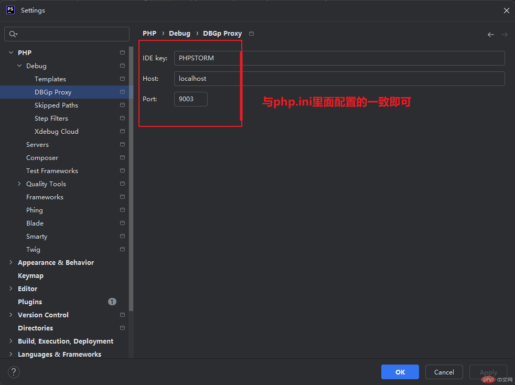
Task: Expand the Version Control section
Action: coord(11,315)
